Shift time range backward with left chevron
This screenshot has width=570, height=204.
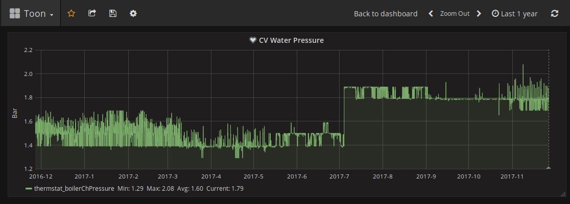[431, 14]
